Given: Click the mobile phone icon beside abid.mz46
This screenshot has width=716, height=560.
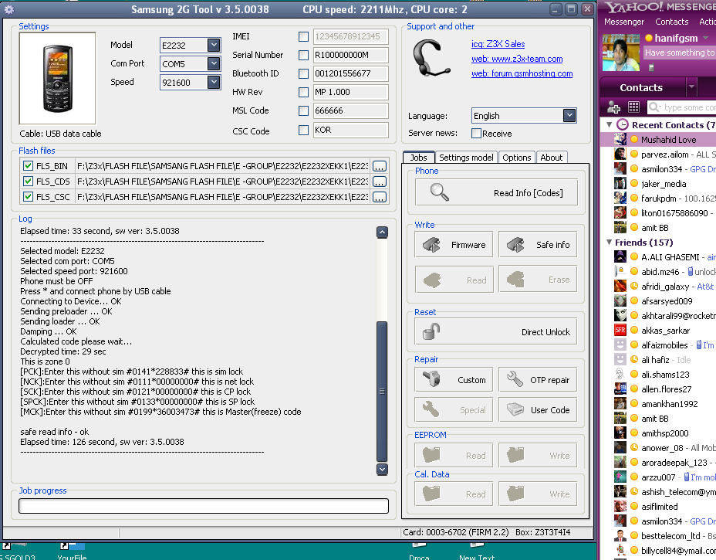Looking at the screenshot, I should coord(690,272).
